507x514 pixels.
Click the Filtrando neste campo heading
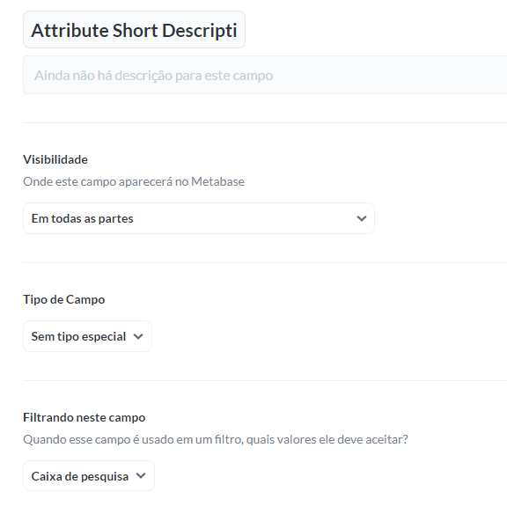(84, 417)
